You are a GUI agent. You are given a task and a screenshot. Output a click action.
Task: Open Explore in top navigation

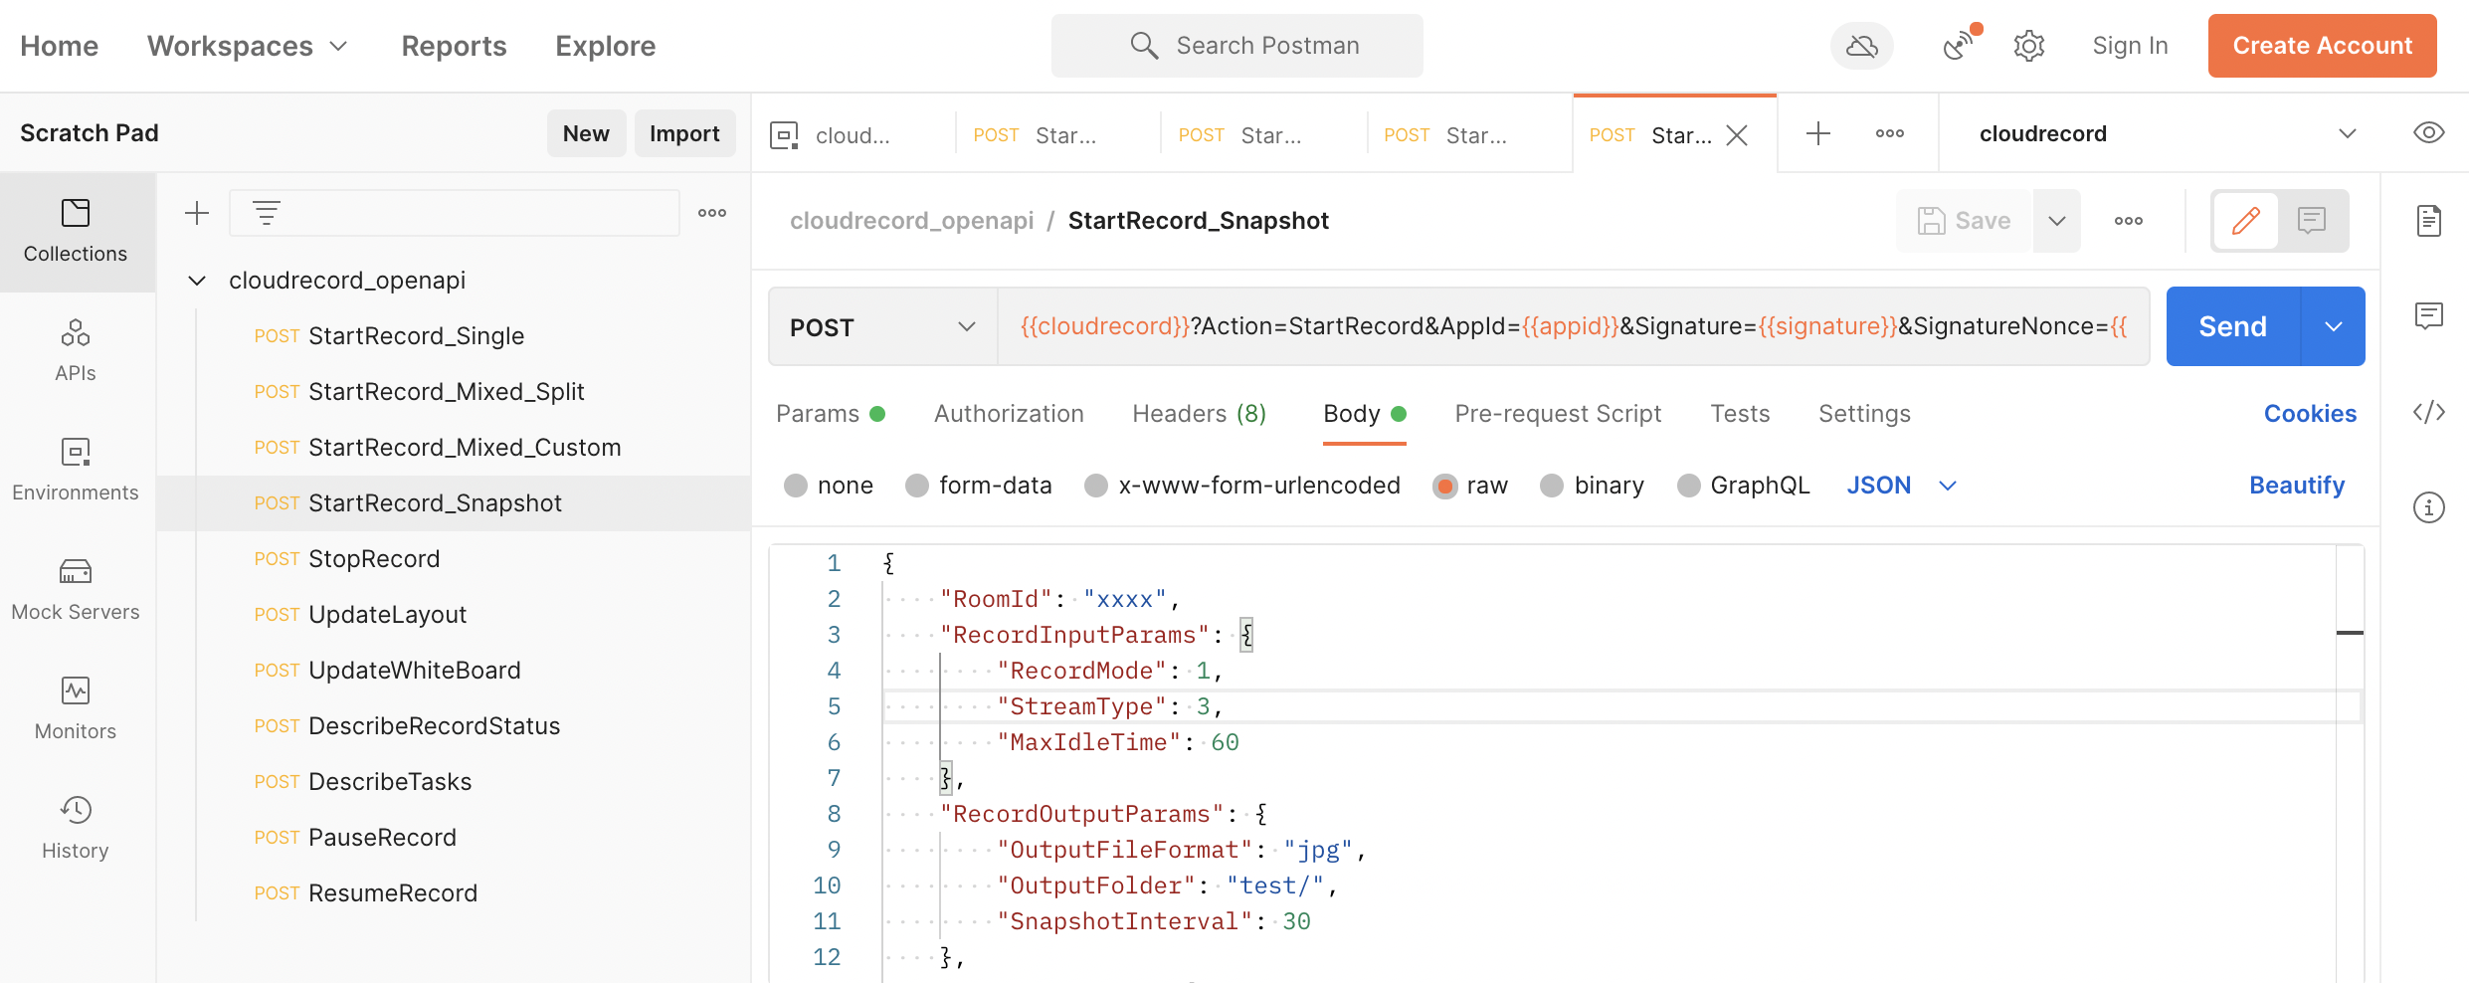[605, 46]
